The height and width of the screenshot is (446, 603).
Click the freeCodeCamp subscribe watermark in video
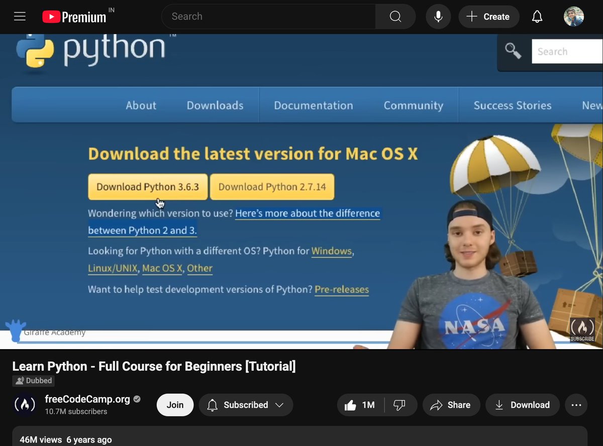582,330
